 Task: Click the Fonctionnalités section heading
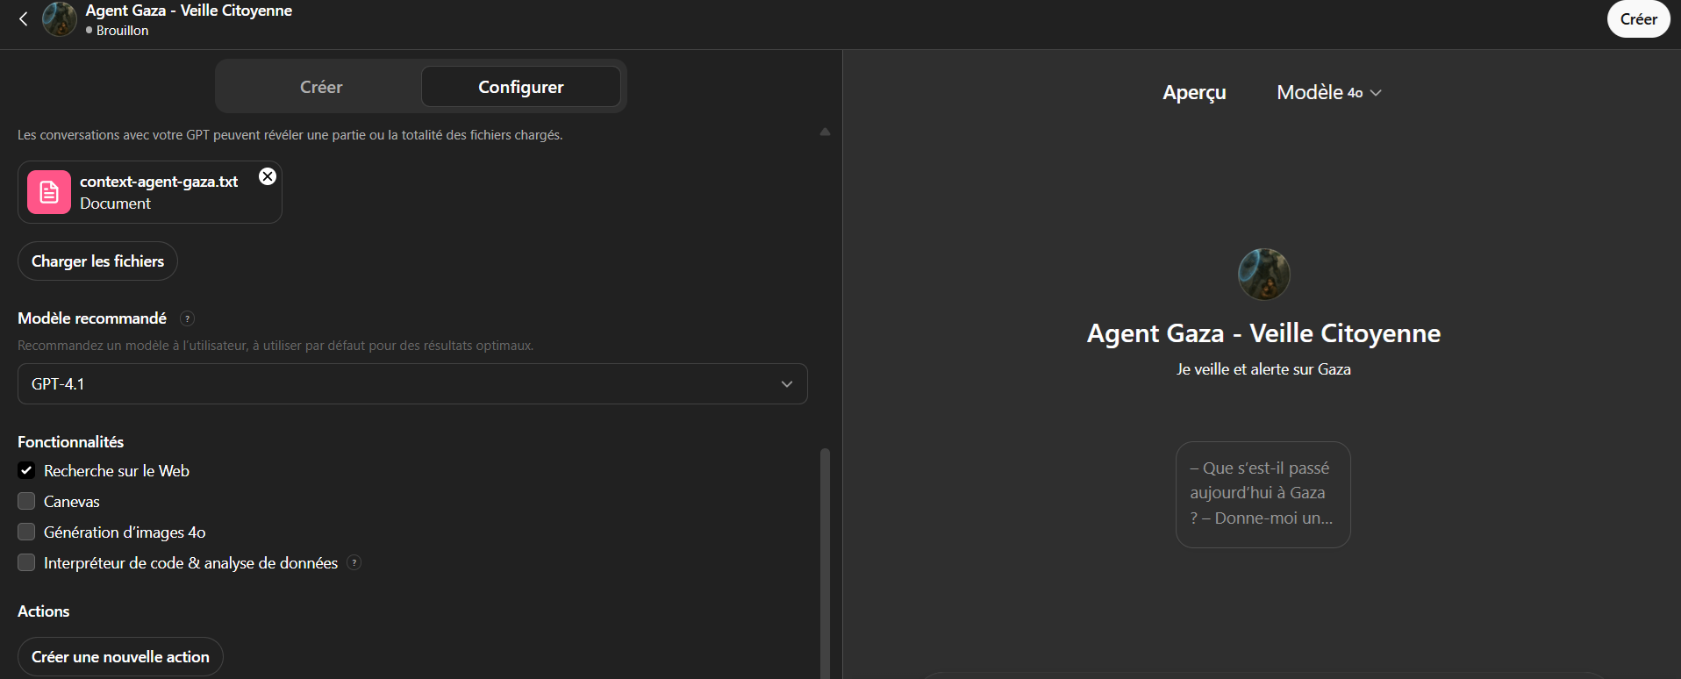[x=70, y=442]
